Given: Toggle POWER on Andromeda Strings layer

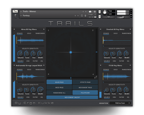Looking at the screenshot, I should pos(20,70).
